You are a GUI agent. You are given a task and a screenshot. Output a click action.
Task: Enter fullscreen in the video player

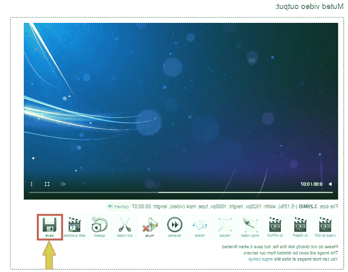point(47,184)
